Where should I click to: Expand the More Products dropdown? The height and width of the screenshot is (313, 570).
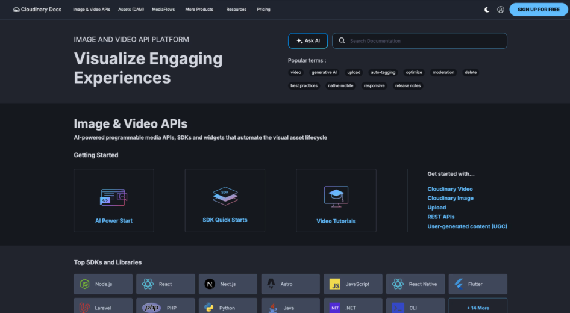[199, 10]
